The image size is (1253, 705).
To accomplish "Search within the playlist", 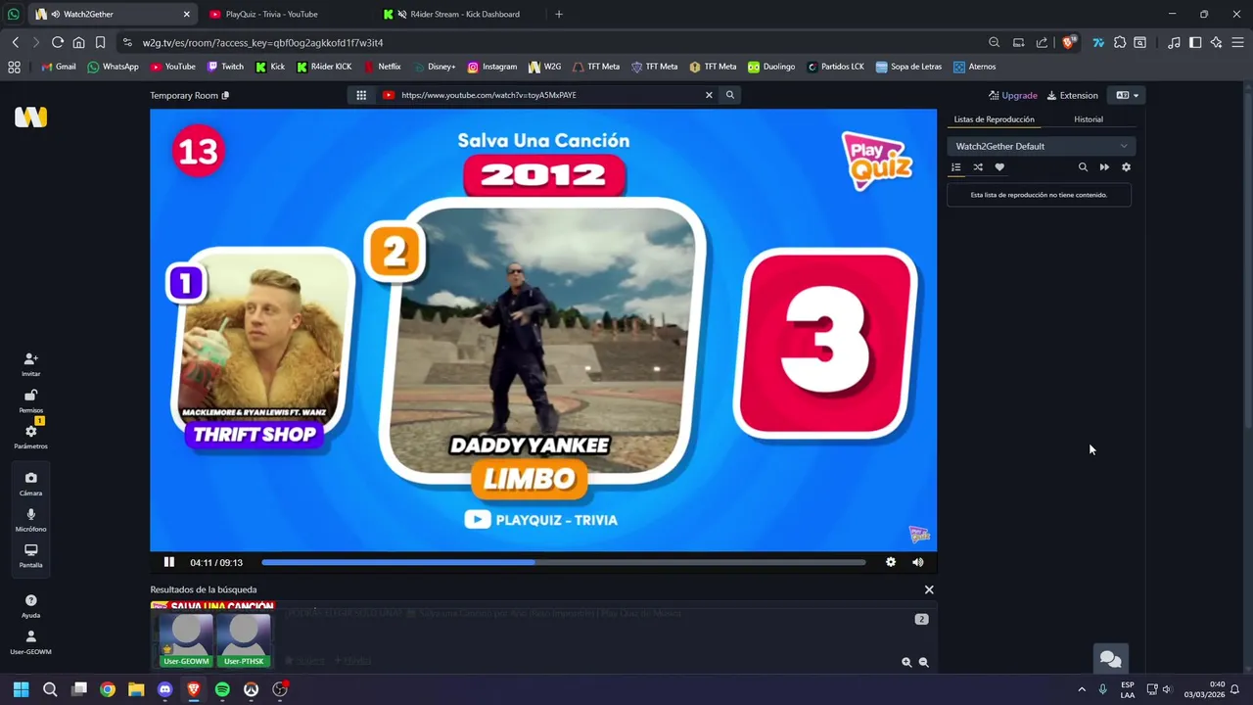I will click(x=1083, y=167).
